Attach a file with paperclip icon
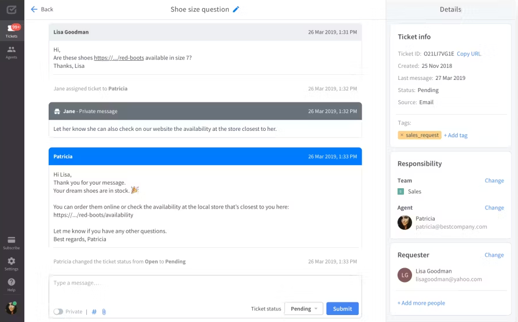The image size is (518, 322). coord(104,312)
